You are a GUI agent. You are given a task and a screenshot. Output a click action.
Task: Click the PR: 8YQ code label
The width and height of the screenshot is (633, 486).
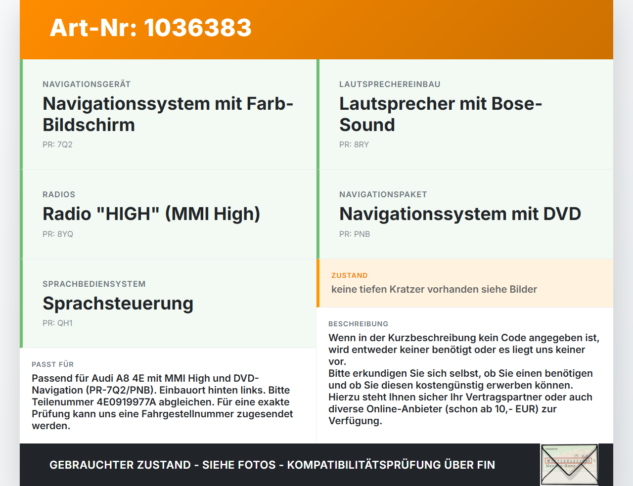[58, 234]
